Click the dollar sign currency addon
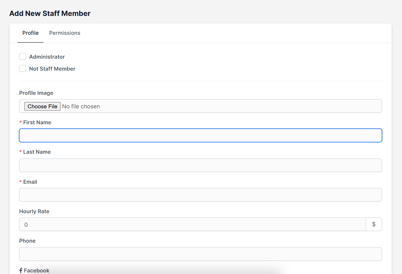 [x=374, y=224]
